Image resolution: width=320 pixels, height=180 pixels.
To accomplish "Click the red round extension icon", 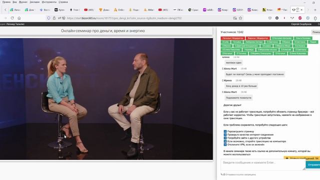I will click(x=300, y=18).
